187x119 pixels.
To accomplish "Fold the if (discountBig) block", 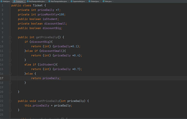I will pos(10,42).
